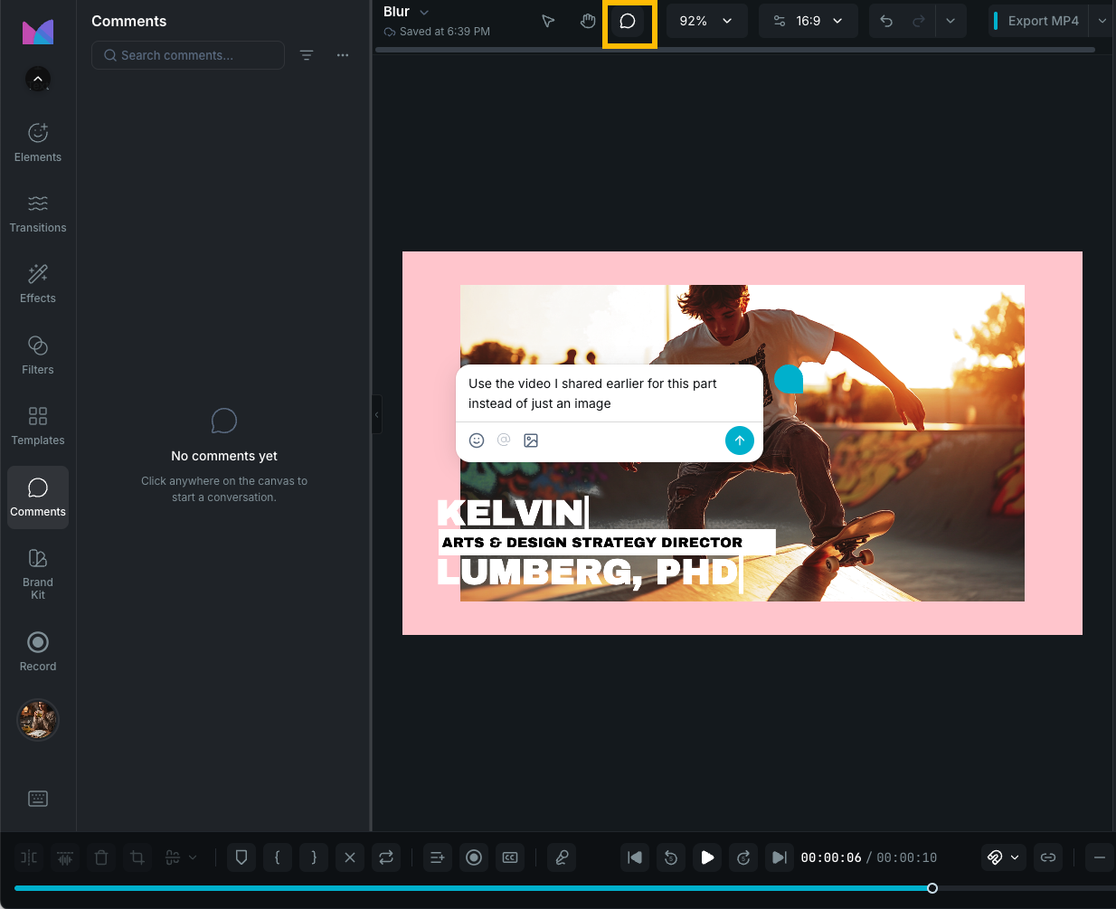Click the add track list icon
The image size is (1116, 909).
tap(438, 857)
